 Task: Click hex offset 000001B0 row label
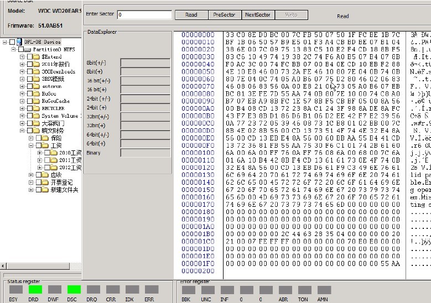(x=198, y=234)
